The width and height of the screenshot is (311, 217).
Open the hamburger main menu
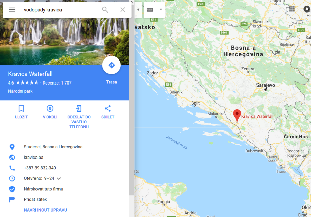point(12,10)
